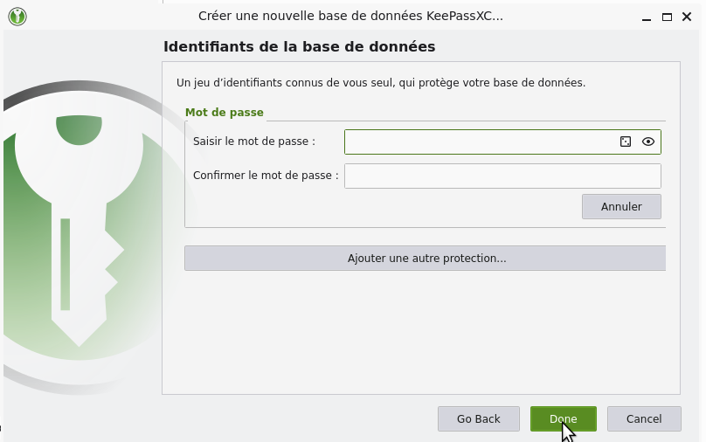Viewport: 706px width, 442px height.
Task: Open the password generator dice icon
Action: (626, 142)
